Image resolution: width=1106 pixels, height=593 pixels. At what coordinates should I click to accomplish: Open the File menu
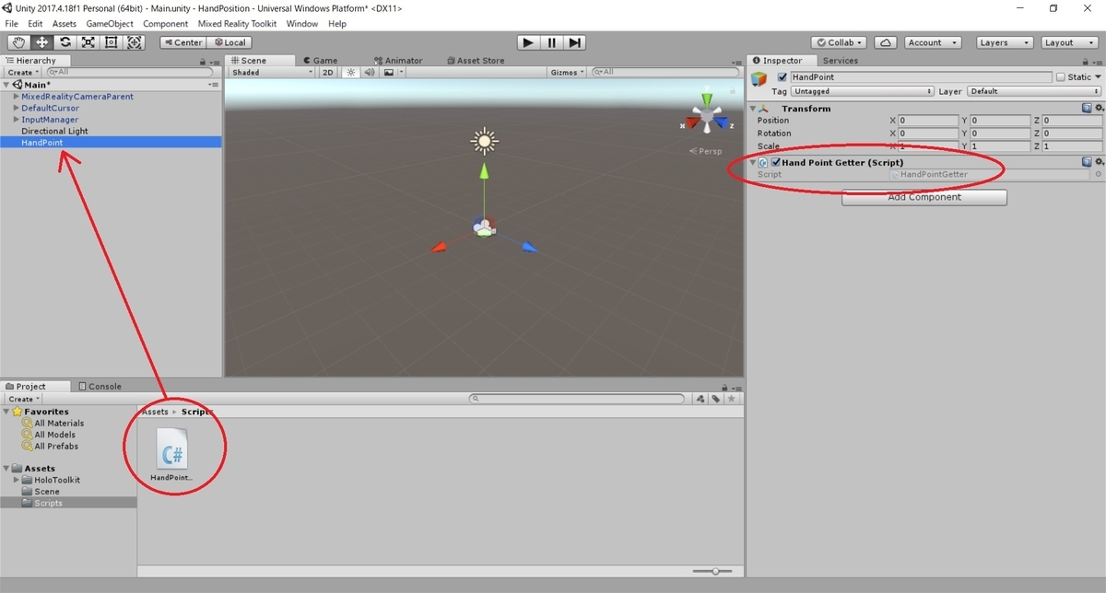tap(12, 23)
